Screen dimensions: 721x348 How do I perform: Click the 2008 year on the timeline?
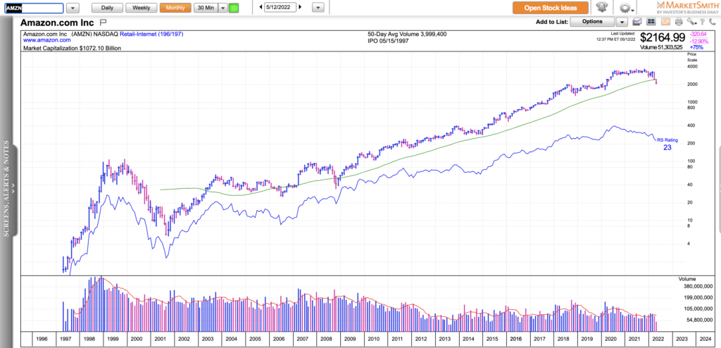coord(327,339)
